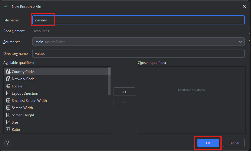The image size is (251, 151).
Task: Select the Locale qualifier label
Action: tap(17, 86)
